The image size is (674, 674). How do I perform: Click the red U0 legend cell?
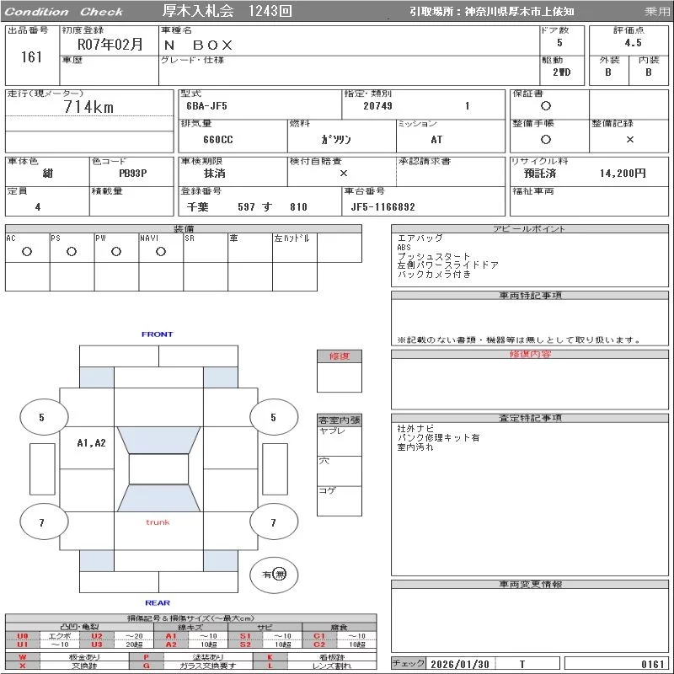pyautogui.click(x=23, y=636)
